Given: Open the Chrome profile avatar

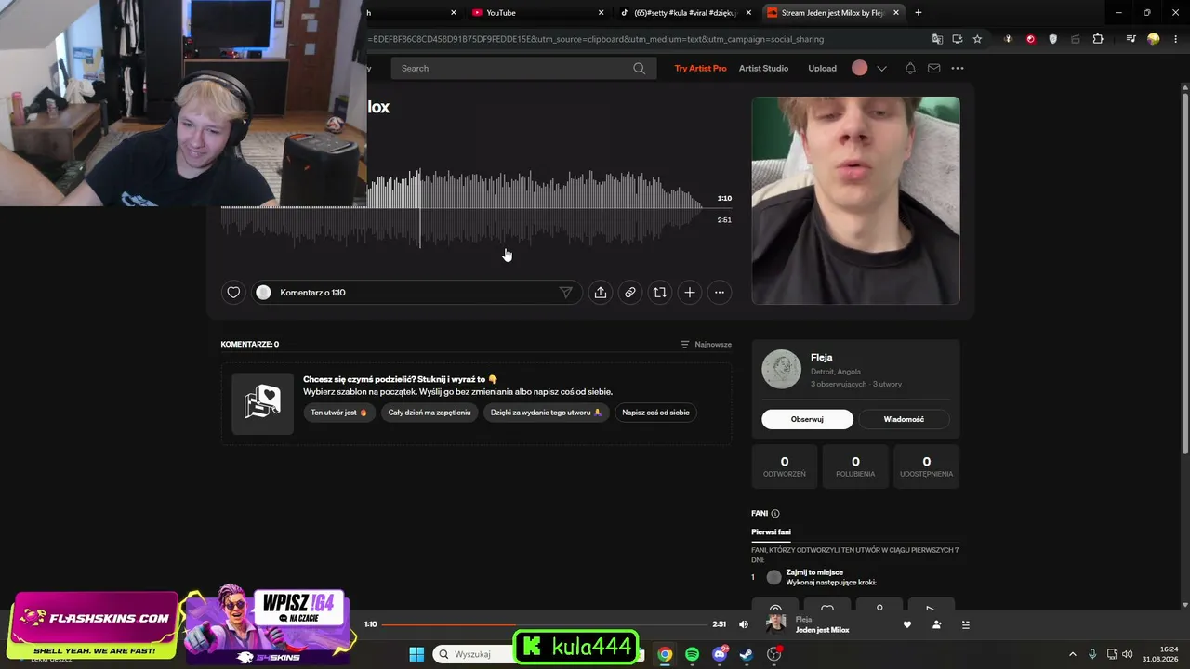Looking at the screenshot, I should [x=1154, y=39].
